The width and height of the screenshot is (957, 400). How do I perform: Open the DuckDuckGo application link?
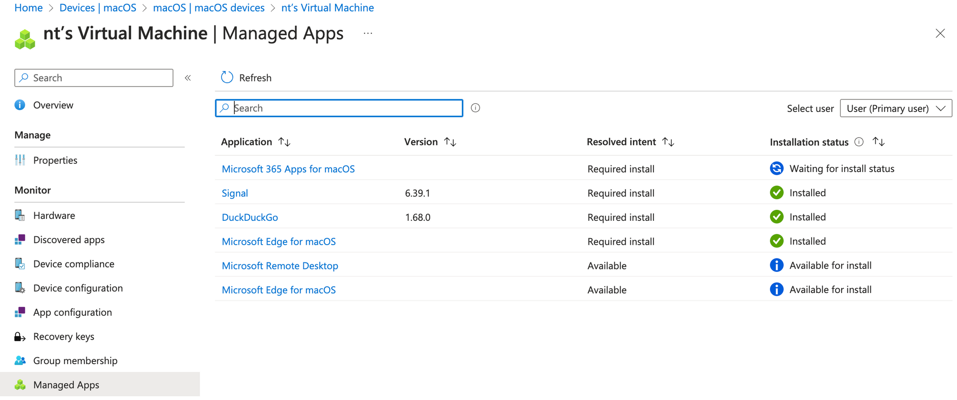coord(250,217)
